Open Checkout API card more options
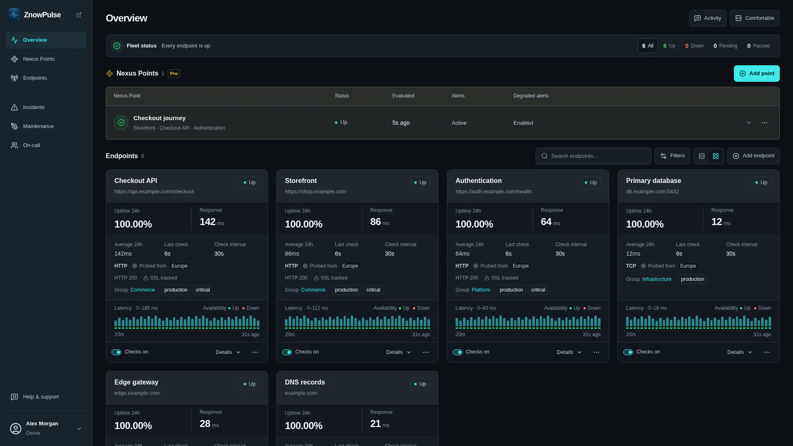The height and width of the screenshot is (446, 793). click(255, 352)
